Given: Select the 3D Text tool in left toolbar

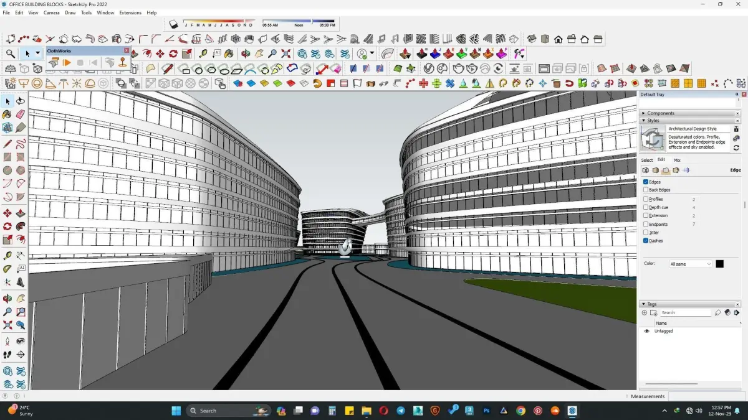Looking at the screenshot, I should coord(21,282).
